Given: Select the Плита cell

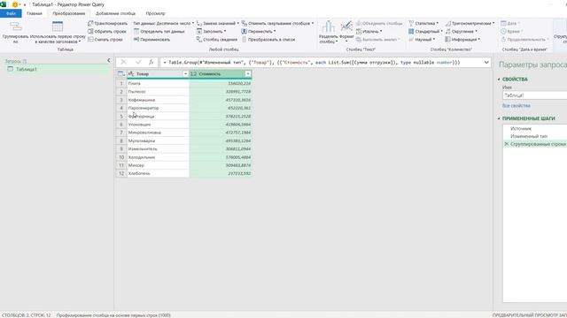Looking at the screenshot, I should click(158, 83).
